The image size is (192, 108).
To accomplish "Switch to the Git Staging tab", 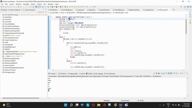I will click(x=98, y=73).
